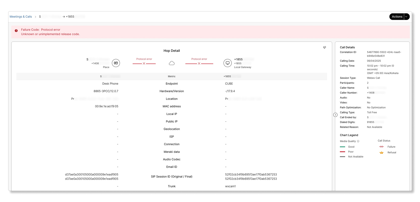This screenshot has width=420, height=202.
Task: Click the No Optimization value
Action: 376,108
